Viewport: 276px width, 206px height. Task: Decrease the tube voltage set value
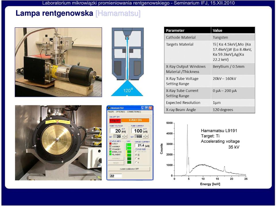(123, 136)
